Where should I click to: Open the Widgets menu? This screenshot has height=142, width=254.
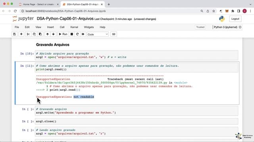[x=89, y=27]
